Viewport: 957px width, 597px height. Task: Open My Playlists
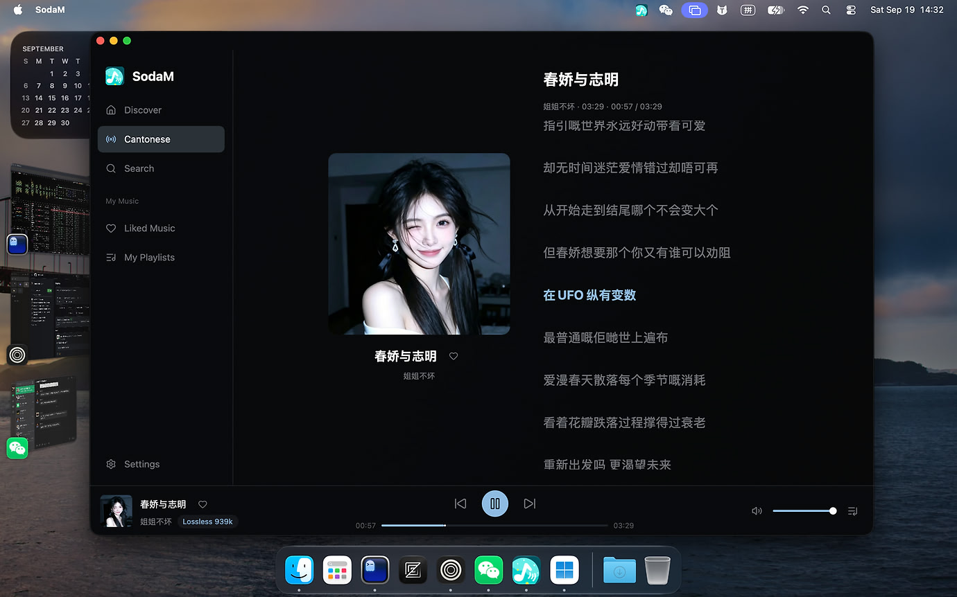[161, 257]
